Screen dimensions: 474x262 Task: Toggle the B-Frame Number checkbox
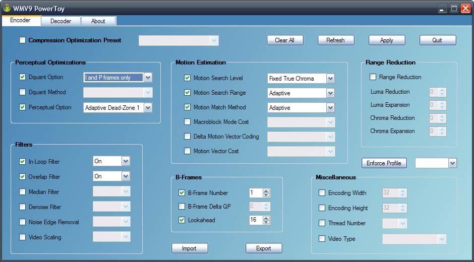182,193
